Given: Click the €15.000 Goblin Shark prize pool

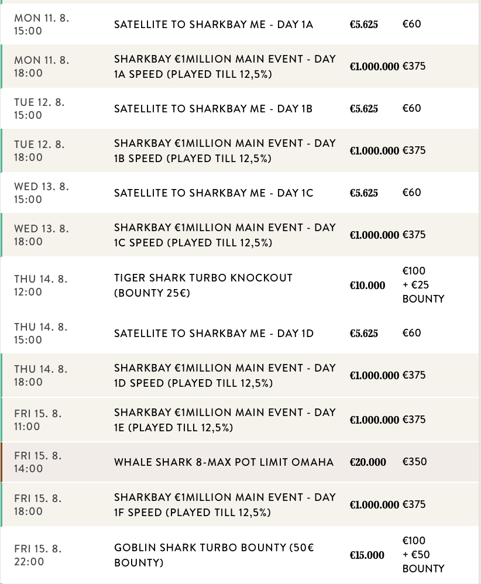Looking at the screenshot, I should pos(367,555).
